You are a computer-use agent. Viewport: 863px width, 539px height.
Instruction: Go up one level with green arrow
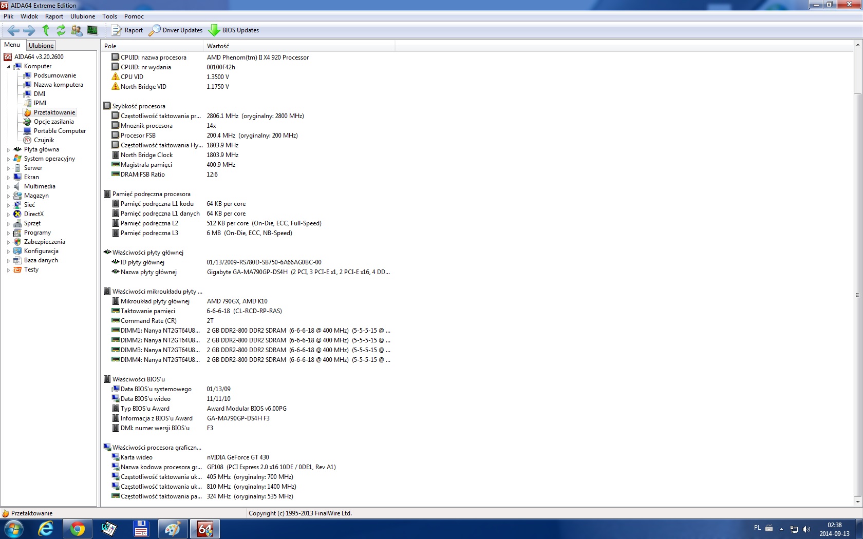point(46,30)
